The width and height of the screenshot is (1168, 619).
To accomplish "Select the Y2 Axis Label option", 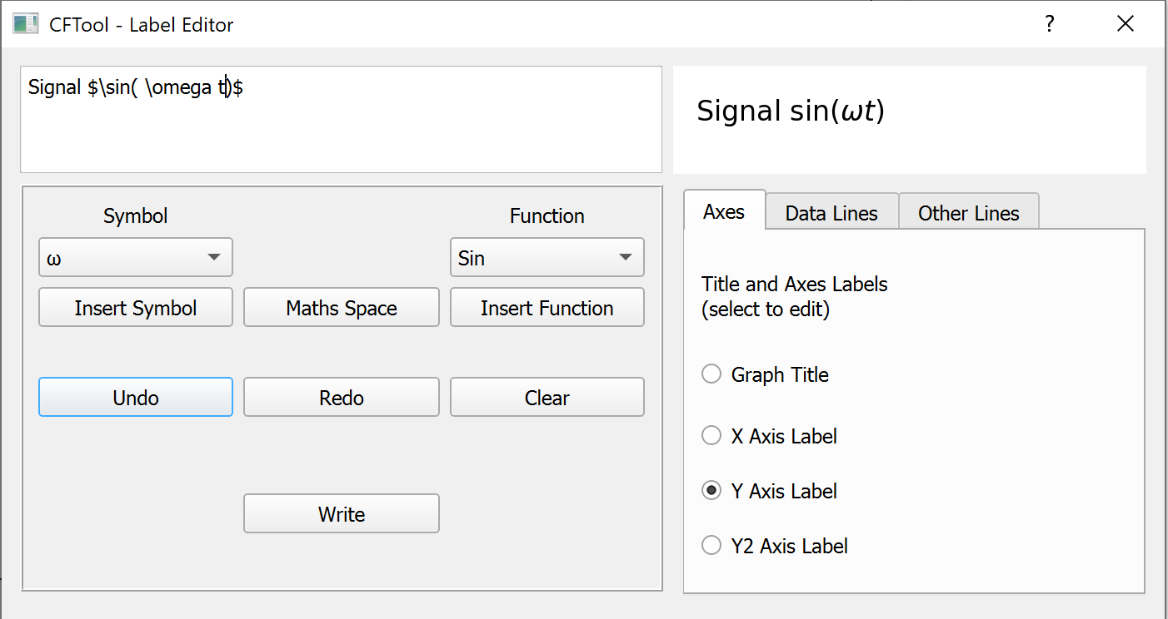I will coord(711,546).
